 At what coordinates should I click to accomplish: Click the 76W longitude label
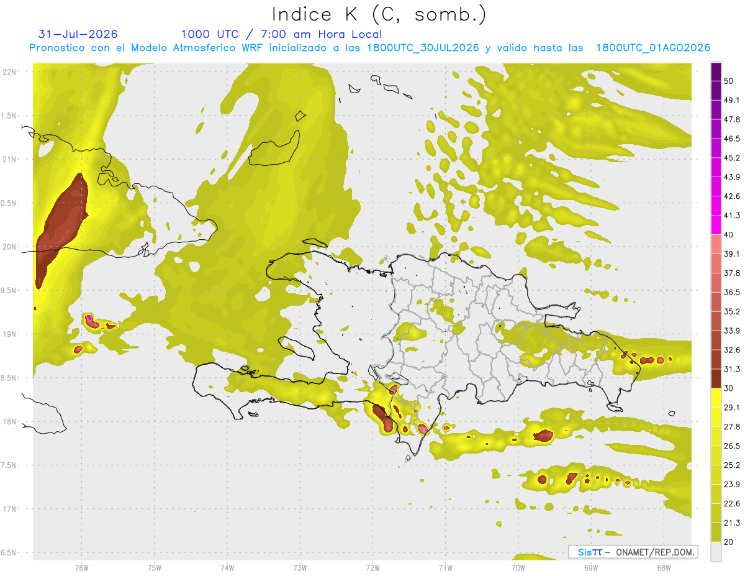(81, 567)
